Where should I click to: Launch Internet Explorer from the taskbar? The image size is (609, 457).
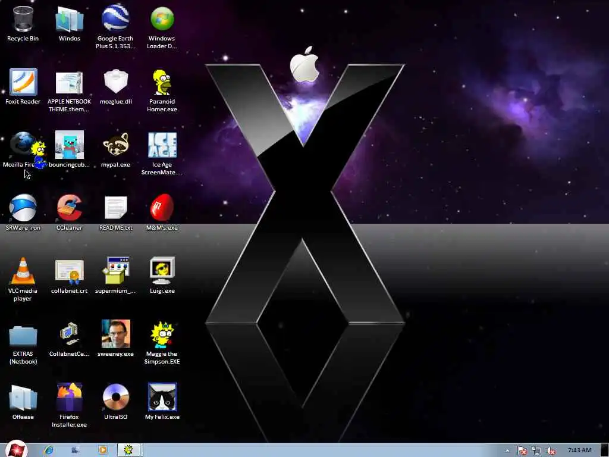[49, 450]
